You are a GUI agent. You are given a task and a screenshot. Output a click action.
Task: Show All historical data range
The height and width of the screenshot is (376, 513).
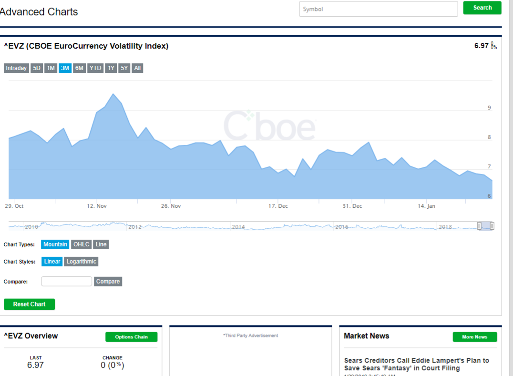(x=137, y=68)
